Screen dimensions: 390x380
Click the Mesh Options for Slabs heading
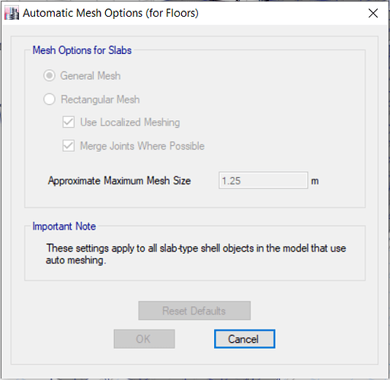[x=82, y=50]
